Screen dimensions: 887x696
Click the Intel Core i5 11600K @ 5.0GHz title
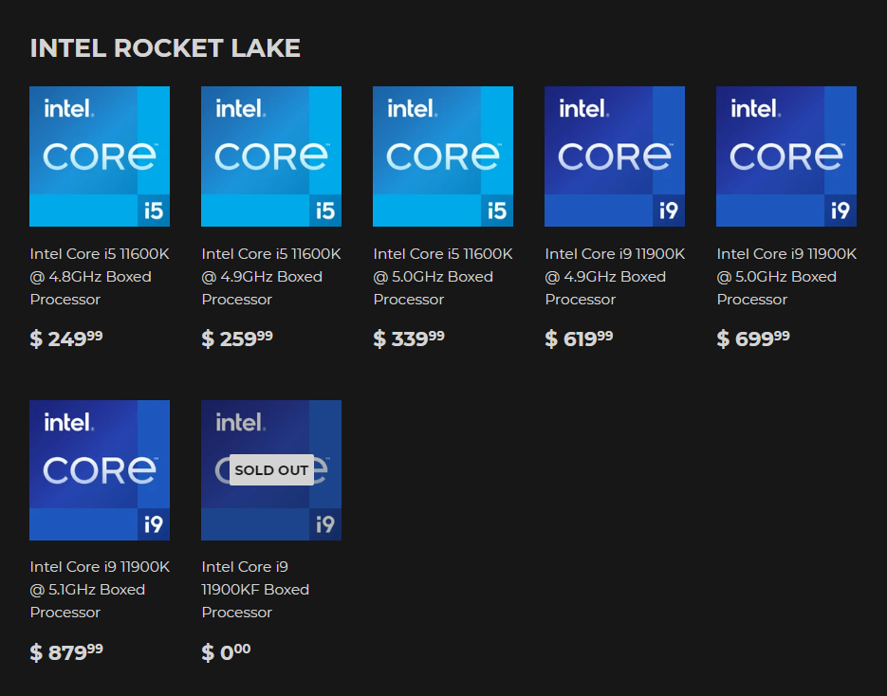[x=443, y=276]
